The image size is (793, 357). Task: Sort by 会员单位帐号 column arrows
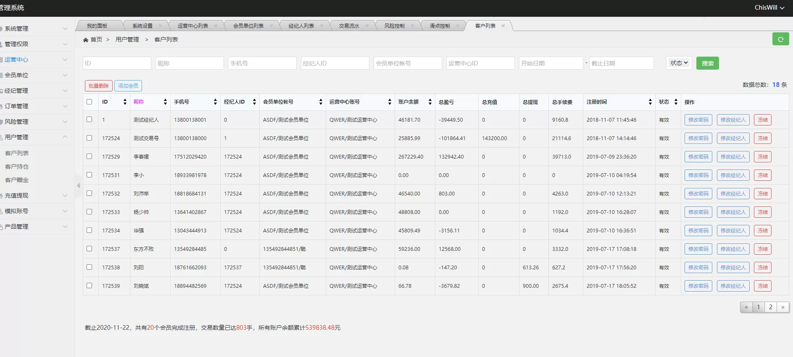(321, 102)
